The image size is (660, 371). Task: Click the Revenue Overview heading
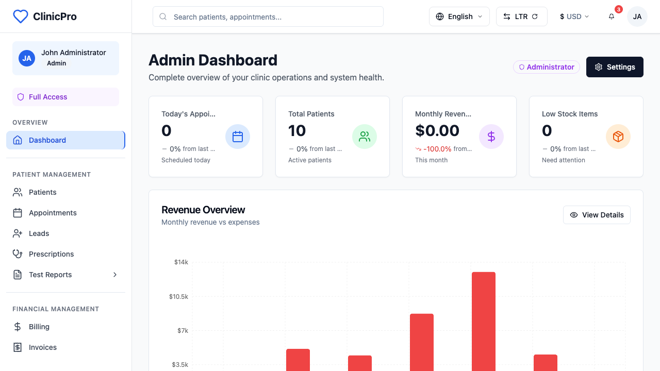203,210
